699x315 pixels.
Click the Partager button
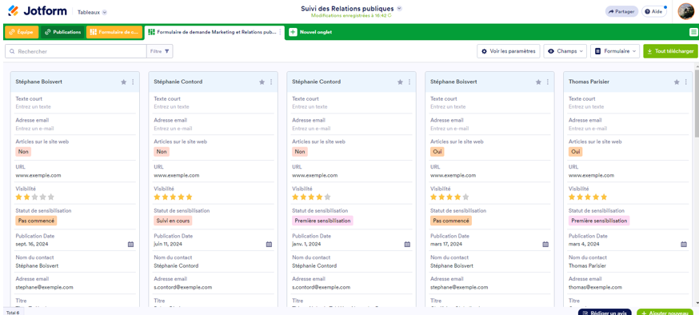point(621,11)
